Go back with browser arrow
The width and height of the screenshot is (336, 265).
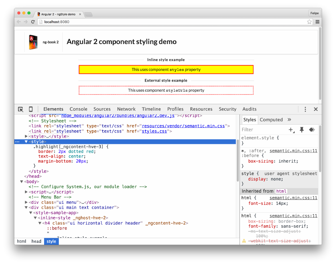point(19,22)
